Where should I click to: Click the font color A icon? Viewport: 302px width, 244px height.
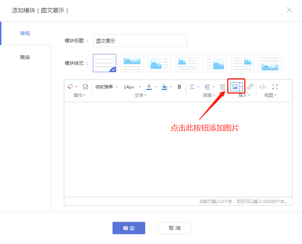(149, 87)
